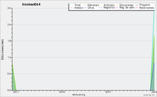Click the 2020 x-axis label

pyautogui.click(x=154, y=92)
